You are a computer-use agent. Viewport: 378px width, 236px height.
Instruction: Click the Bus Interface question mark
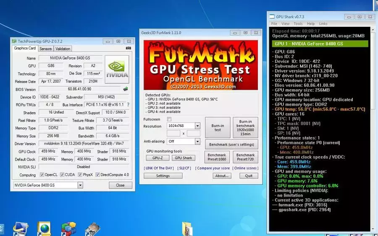[128, 105]
